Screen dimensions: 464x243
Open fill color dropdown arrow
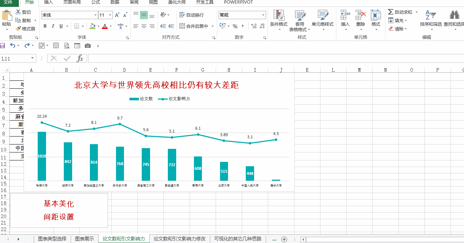click(98, 26)
